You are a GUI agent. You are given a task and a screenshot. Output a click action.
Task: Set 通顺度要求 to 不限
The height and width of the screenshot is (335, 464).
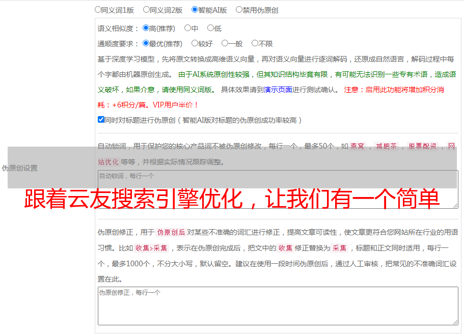coord(255,44)
